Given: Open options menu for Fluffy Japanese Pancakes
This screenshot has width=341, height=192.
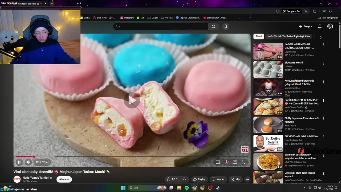Looking at the screenshot, I should [323, 119].
